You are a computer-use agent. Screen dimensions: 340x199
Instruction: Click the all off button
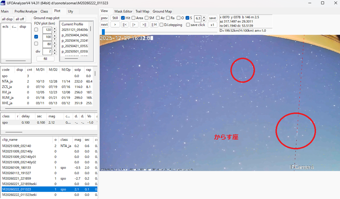(20, 19)
